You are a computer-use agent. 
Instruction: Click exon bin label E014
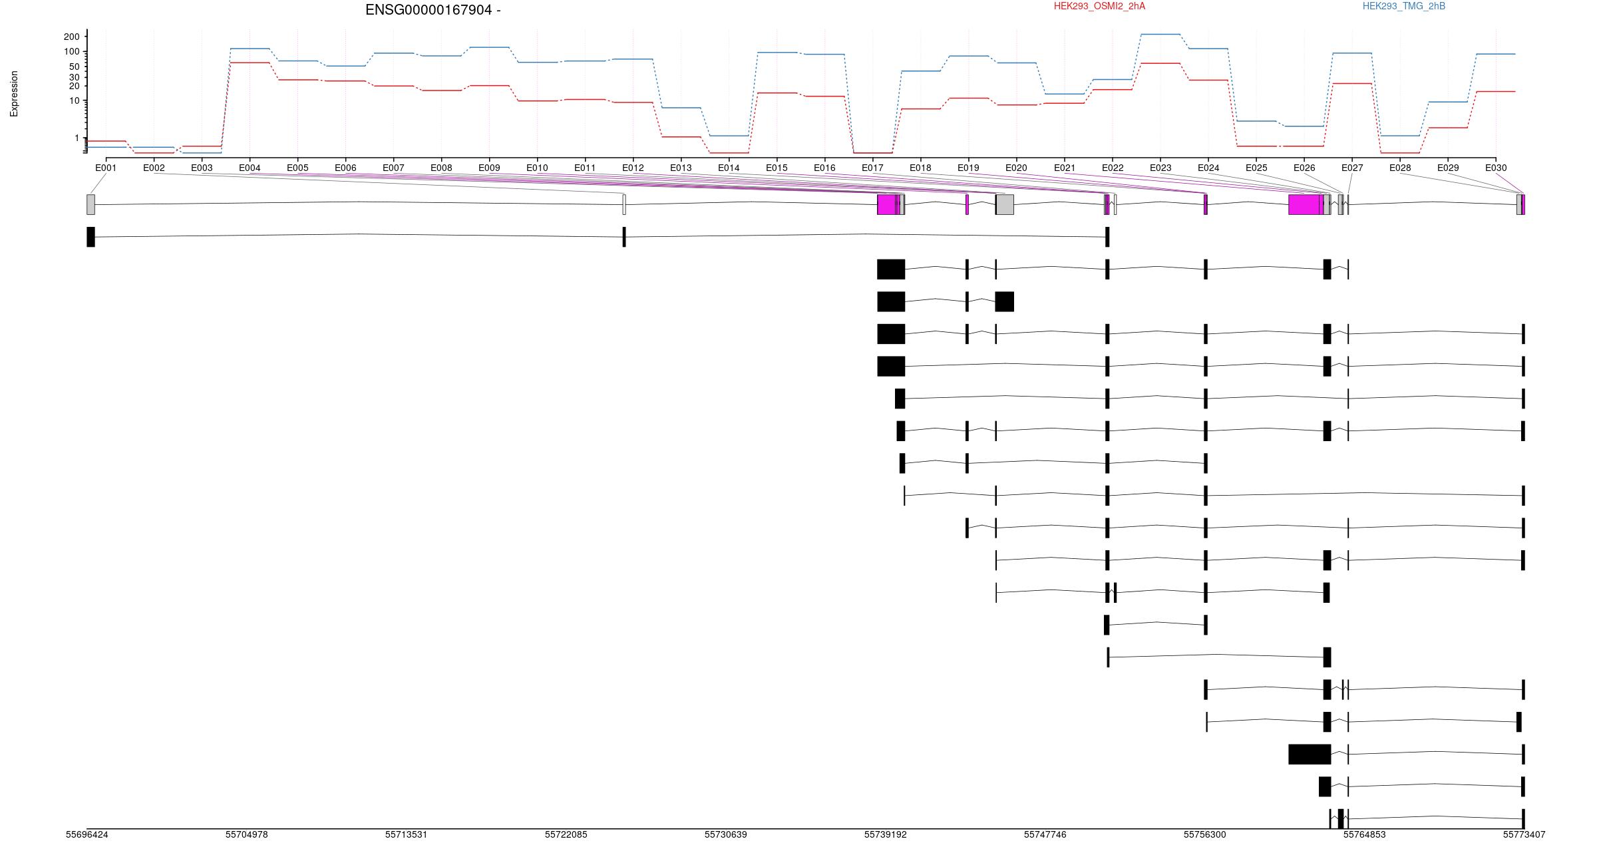pos(729,168)
